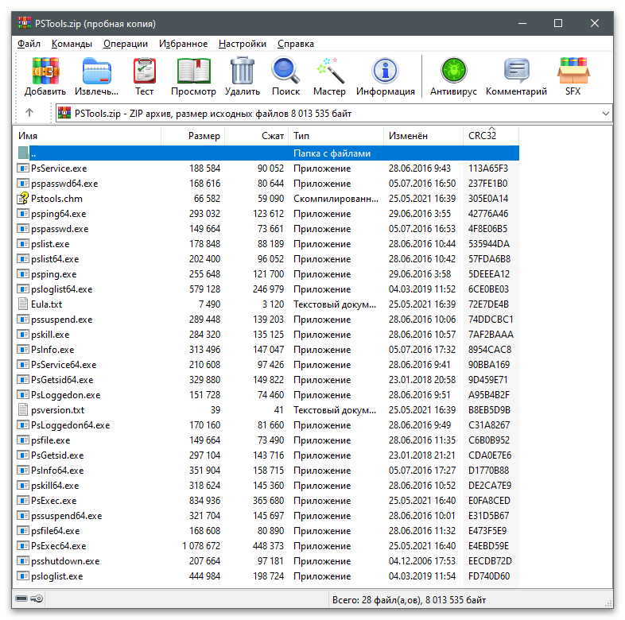Select pssuspend.exe file name
Image resolution: width=625 pixels, height=620 pixels.
pyautogui.click(x=62, y=320)
